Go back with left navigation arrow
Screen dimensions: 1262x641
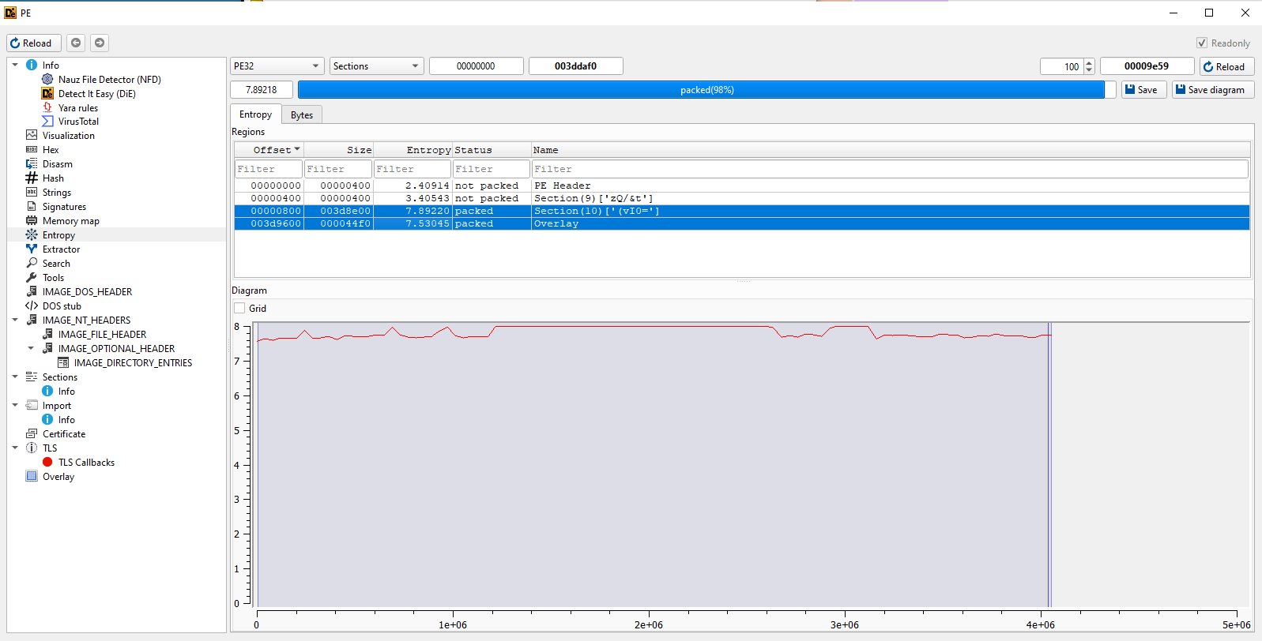(x=76, y=43)
